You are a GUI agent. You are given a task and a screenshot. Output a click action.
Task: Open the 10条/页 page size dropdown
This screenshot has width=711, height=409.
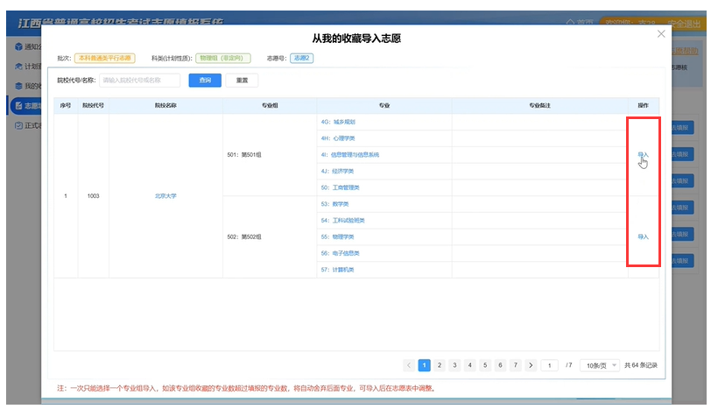point(601,365)
